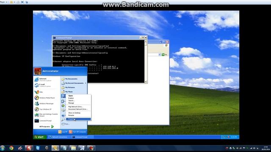The image size is (271, 152).
Task: Choose Properties in the context menu
Action: point(78,119)
